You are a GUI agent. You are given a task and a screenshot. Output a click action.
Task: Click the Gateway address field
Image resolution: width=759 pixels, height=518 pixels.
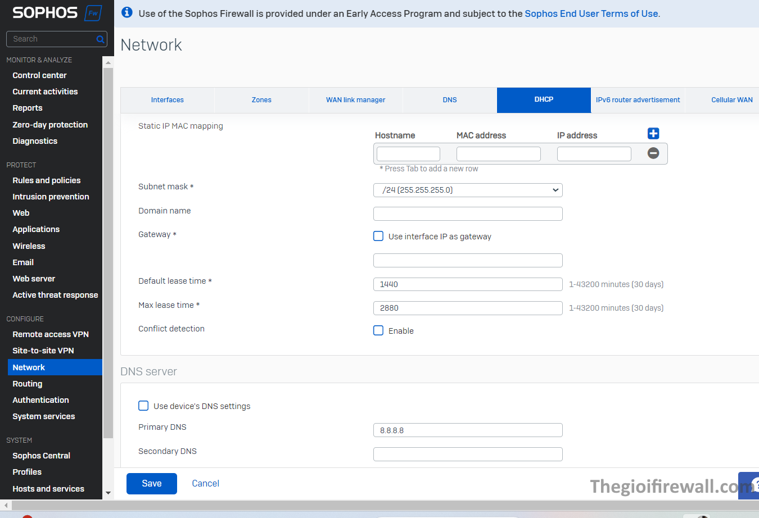pos(468,260)
